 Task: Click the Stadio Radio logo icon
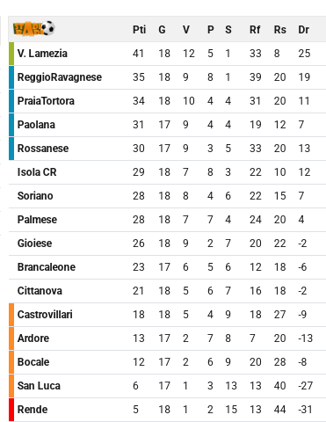click(x=33, y=29)
